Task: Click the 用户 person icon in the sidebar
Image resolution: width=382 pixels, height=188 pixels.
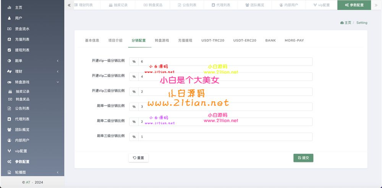Action: click(9, 18)
